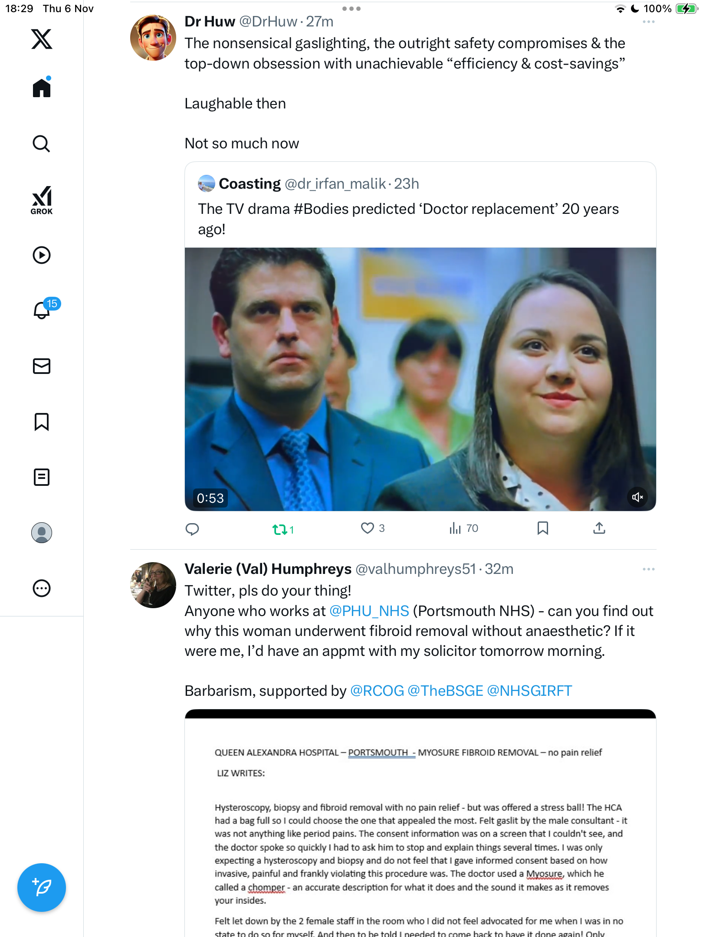Open more options on Dr Huw's post
Image resolution: width=703 pixels, height=937 pixels.
(648, 22)
